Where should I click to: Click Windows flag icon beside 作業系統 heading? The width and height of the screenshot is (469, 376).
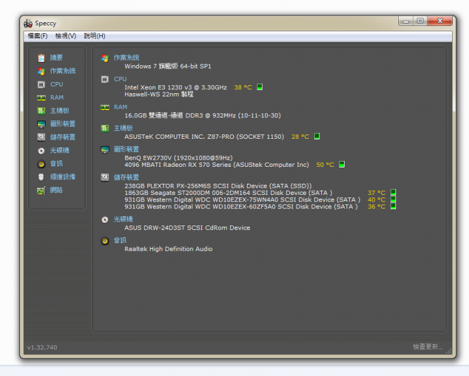tap(105, 58)
